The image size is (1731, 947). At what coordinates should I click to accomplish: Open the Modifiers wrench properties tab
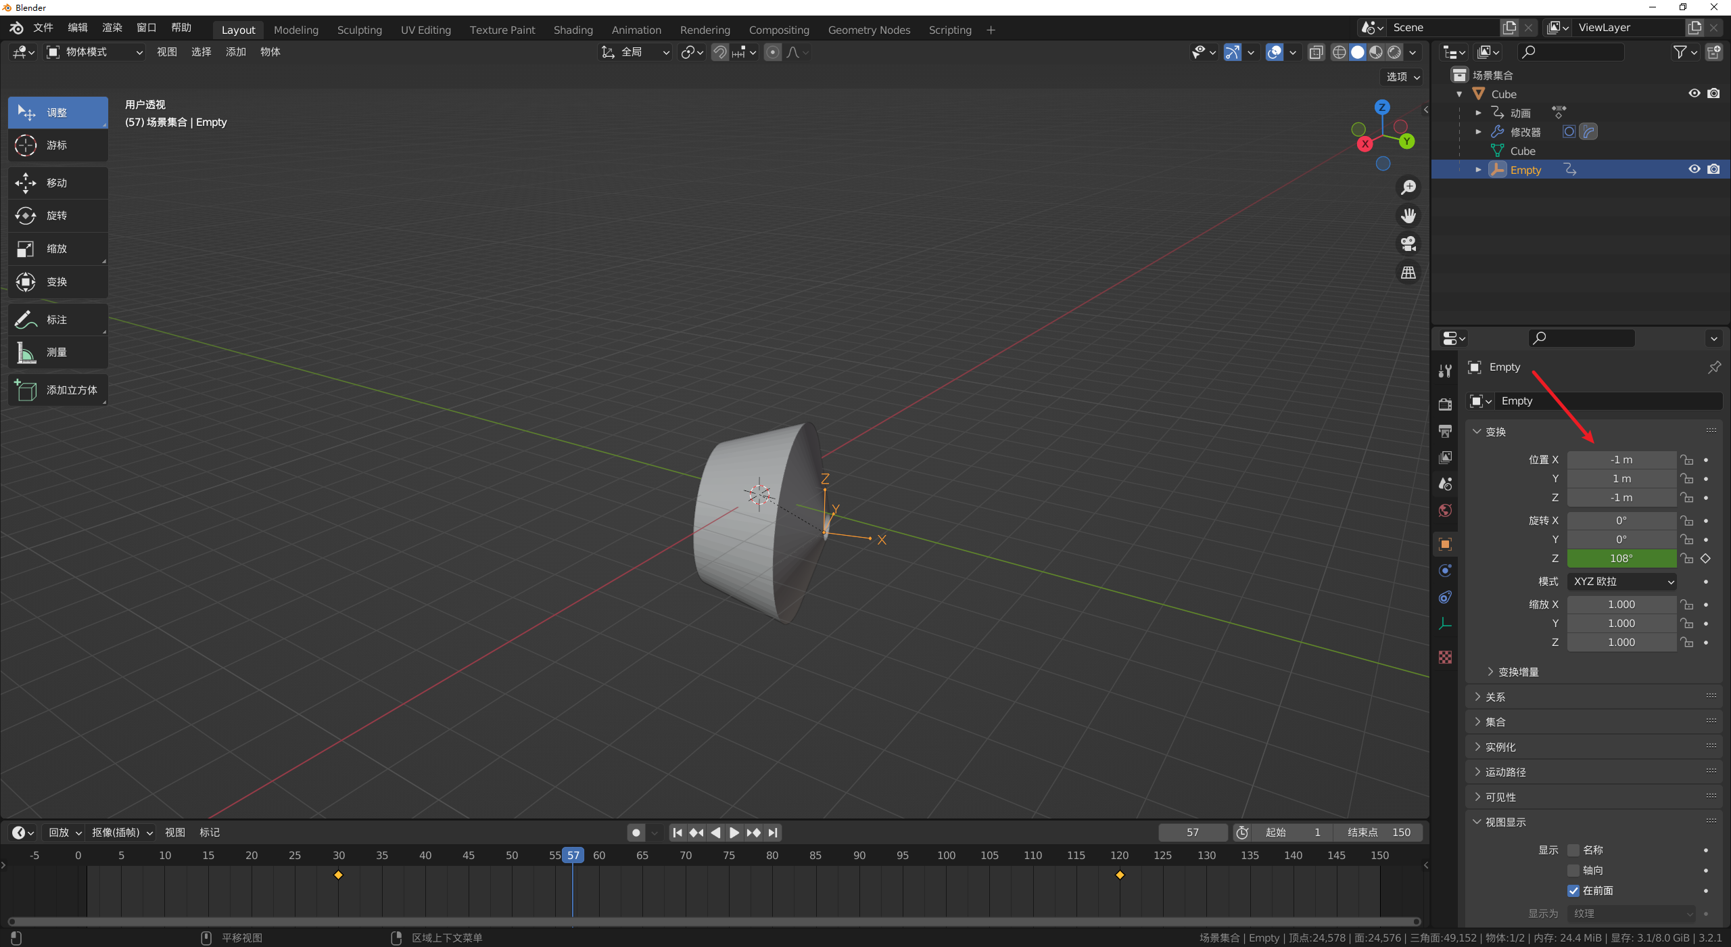pos(1445,371)
